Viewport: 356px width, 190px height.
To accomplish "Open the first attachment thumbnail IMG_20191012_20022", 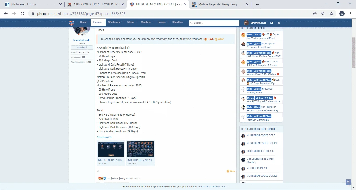I will pyautogui.click(x=111, y=149).
